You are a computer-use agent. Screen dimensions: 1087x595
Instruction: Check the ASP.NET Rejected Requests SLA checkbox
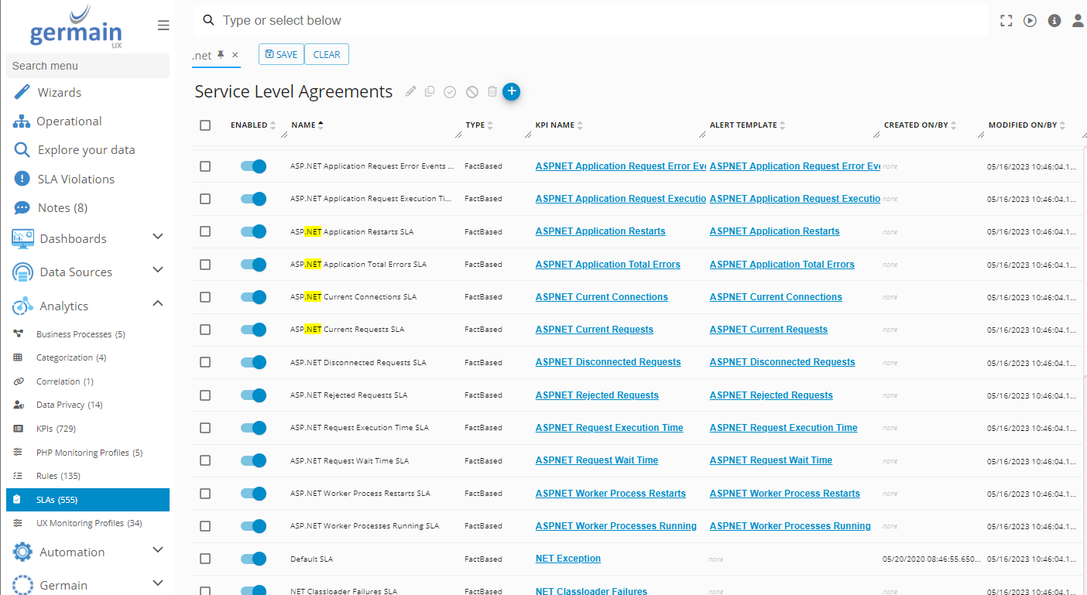tap(205, 395)
